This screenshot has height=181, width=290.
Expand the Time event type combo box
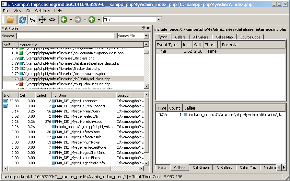click(x=158, y=20)
